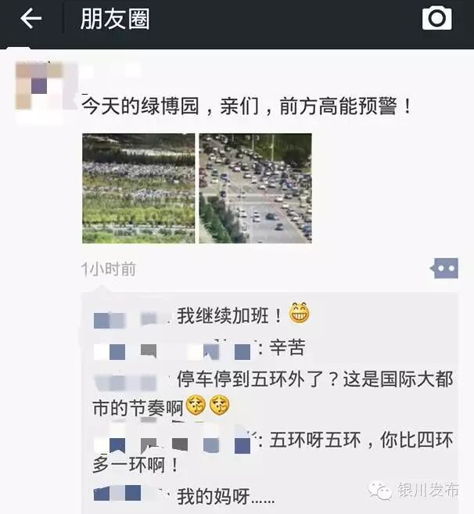The image size is (474, 514).
Task: Tap the blurred poster username above post
Action: point(111,70)
